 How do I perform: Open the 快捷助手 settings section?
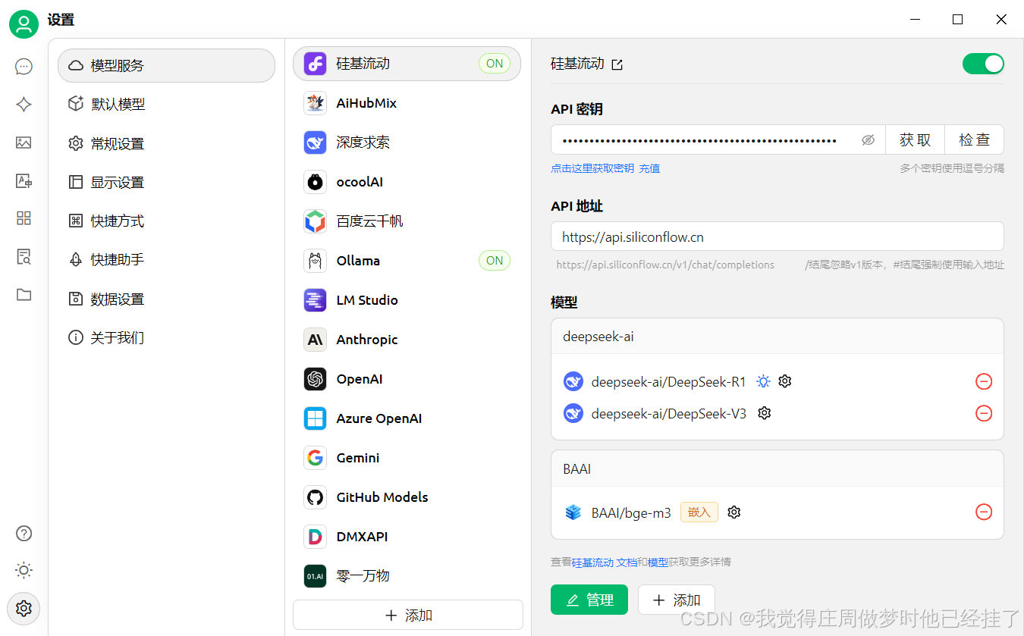pos(166,259)
